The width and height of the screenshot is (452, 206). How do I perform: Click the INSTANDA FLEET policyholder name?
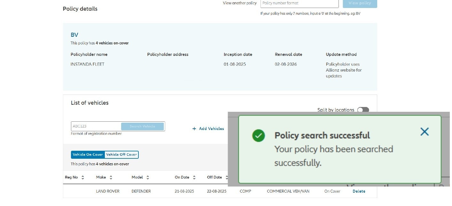(x=88, y=64)
